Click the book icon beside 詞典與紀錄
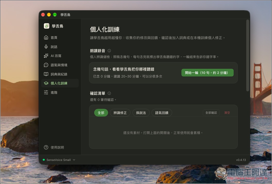Viewport: 272px width, 184px height. 46,74
